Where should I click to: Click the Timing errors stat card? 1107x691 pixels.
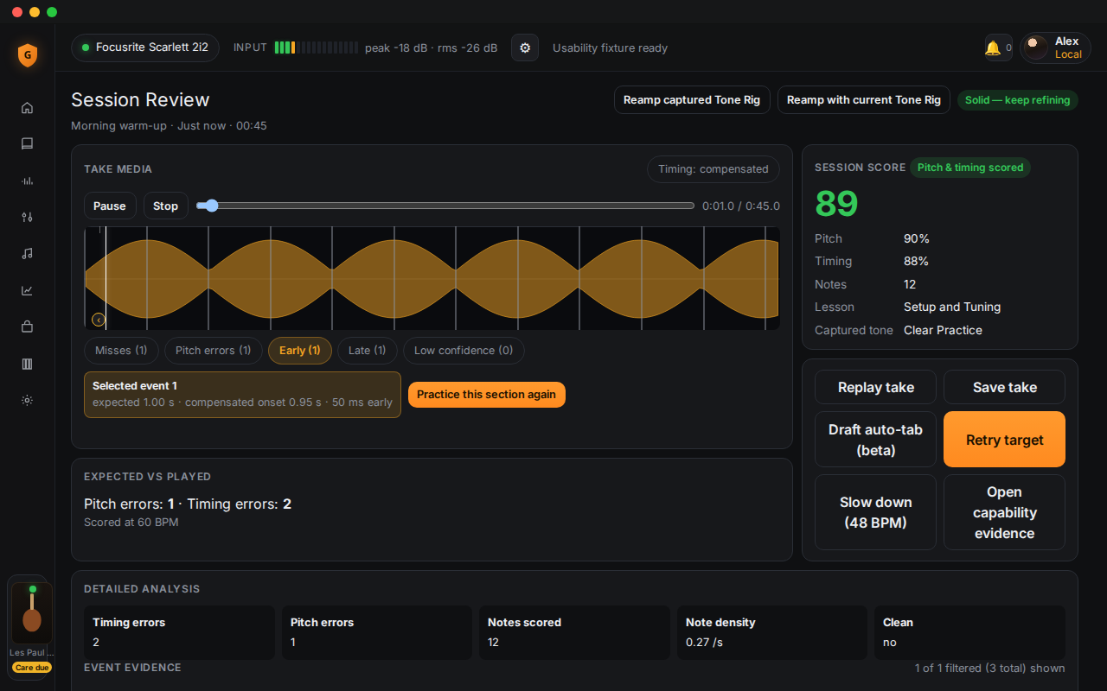pos(180,632)
